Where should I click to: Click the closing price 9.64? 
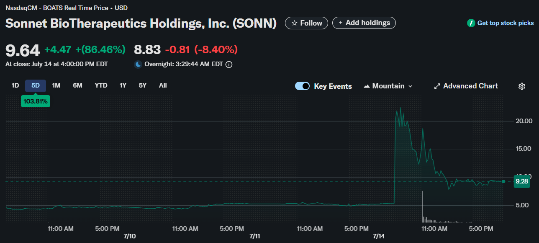23,50
